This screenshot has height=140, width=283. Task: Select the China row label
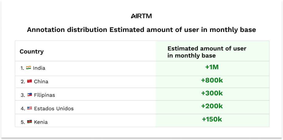click(41, 82)
